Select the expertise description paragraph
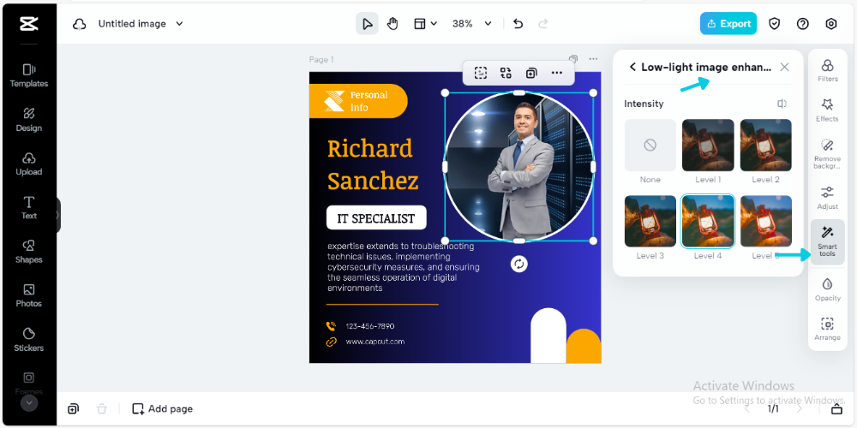 [404, 267]
